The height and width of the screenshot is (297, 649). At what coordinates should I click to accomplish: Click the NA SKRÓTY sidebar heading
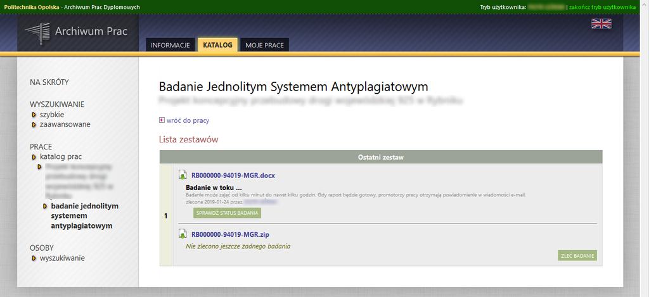pyautogui.click(x=49, y=82)
